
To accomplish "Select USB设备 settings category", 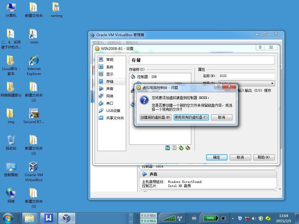I will tap(113, 111).
